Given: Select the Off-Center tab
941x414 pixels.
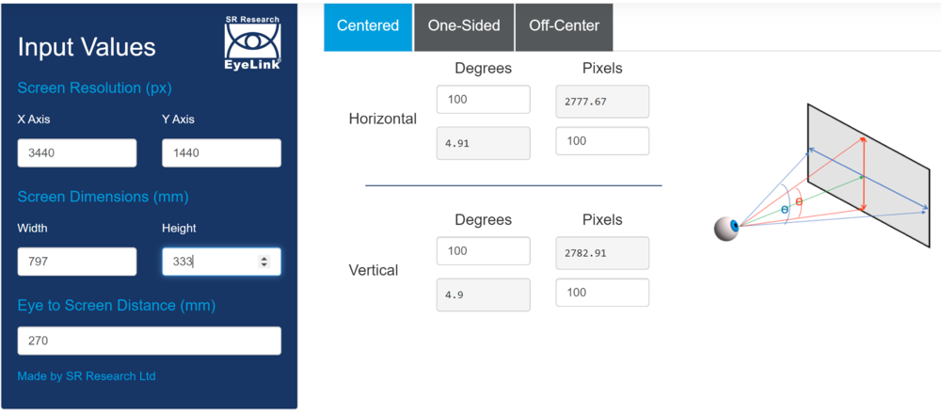Looking at the screenshot, I should 564,26.
